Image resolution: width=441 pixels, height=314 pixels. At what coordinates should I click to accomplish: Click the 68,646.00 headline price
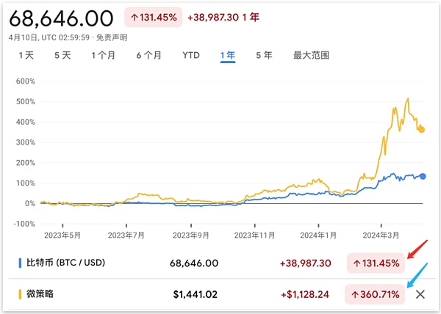click(x=62, y=18)
